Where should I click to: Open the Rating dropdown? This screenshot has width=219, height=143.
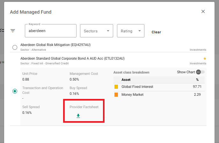[131, 31]
